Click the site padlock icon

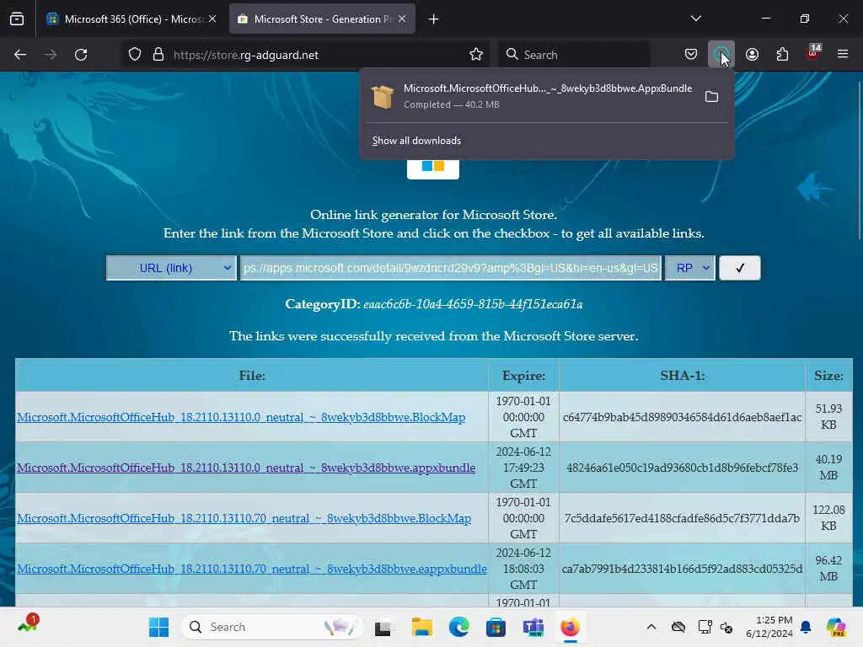tap(158, 55)
